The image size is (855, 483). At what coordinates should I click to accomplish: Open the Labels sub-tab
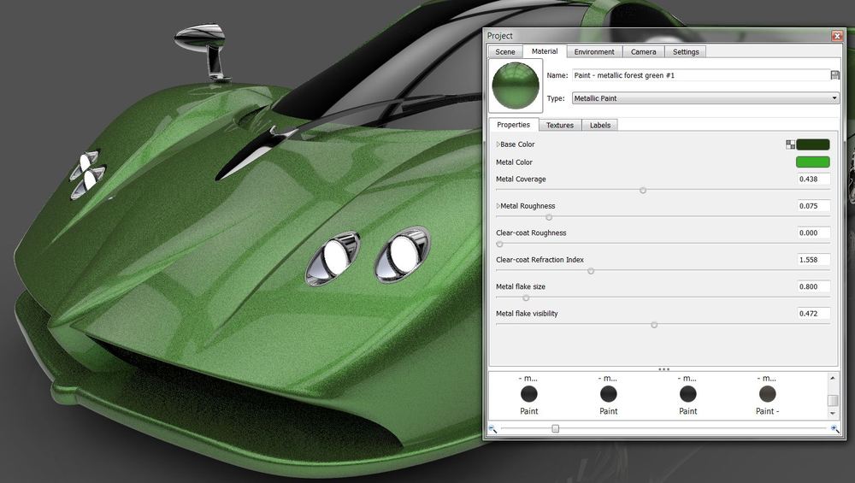[600, 126]
